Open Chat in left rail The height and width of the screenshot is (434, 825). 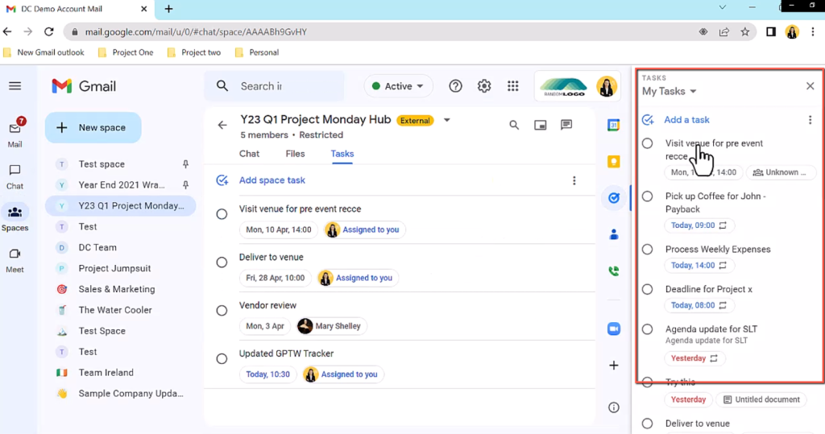(x=15, y=177)
